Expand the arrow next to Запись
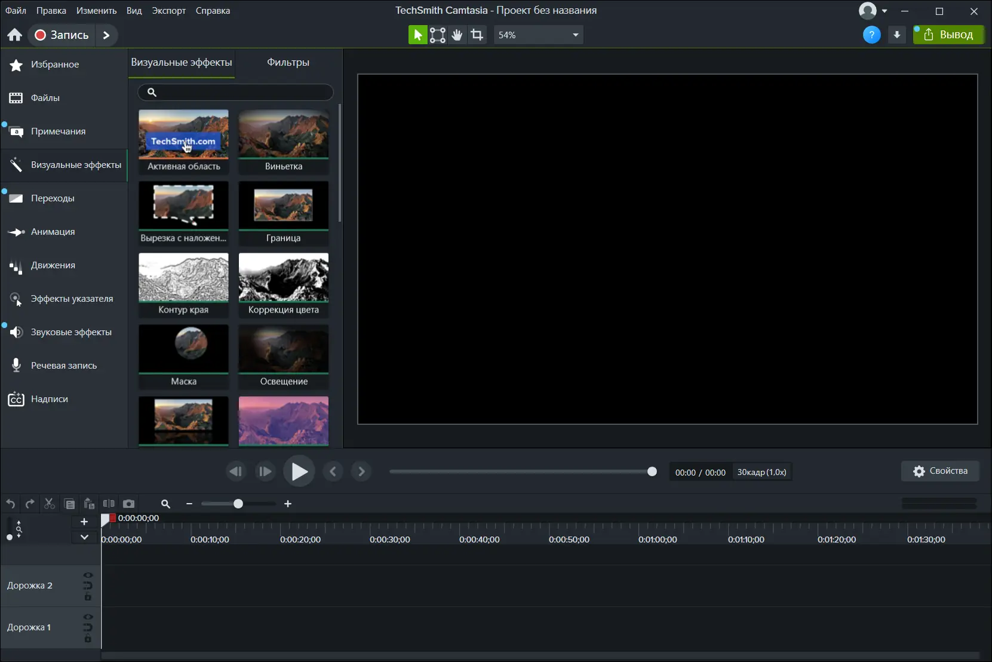 106,35
